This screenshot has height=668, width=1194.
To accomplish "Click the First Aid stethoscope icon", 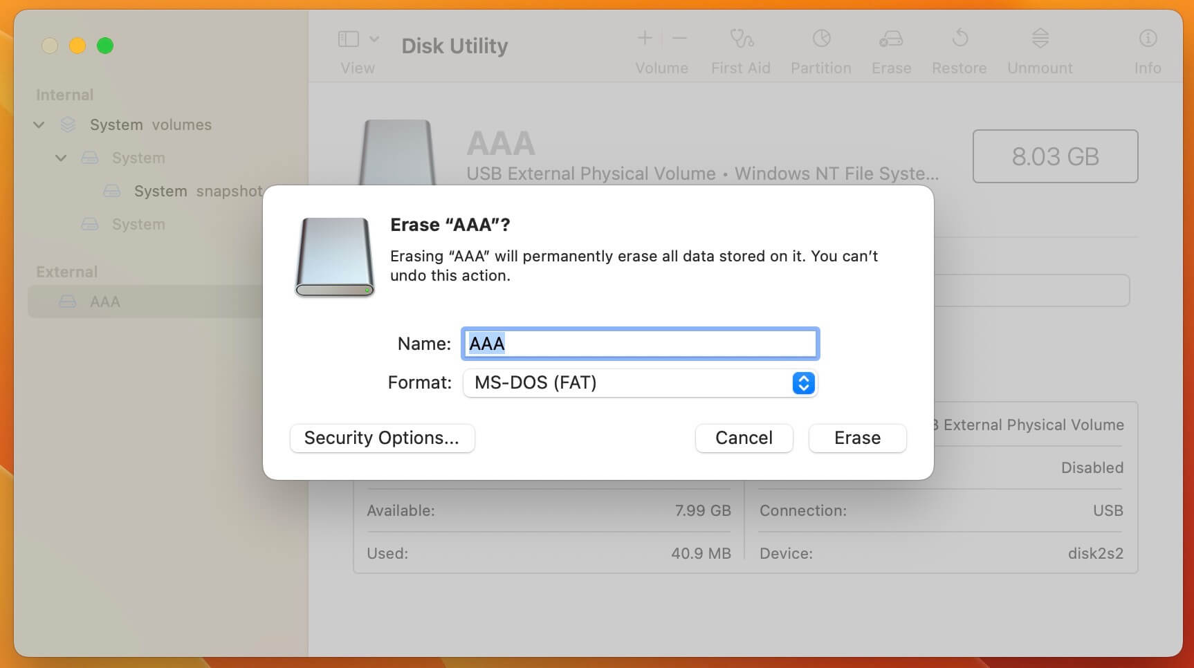I will 742,38.
